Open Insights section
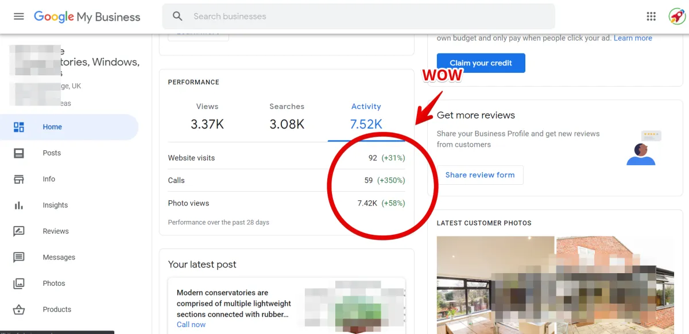 click(x=55, y=205)
